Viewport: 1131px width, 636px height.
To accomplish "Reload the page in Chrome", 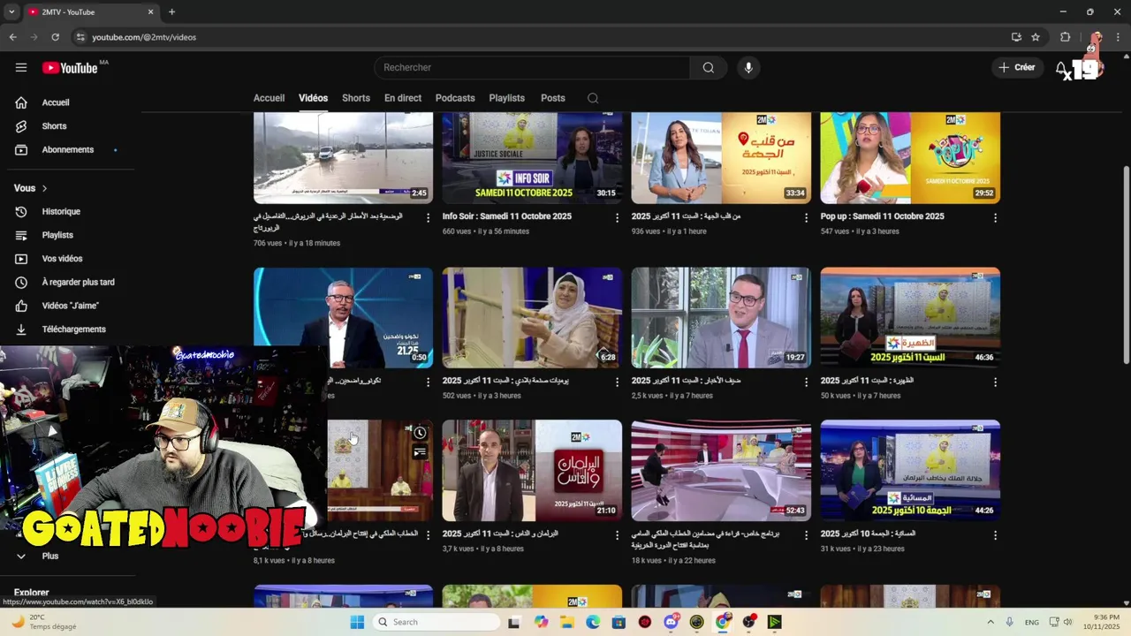I will [55, 37].
